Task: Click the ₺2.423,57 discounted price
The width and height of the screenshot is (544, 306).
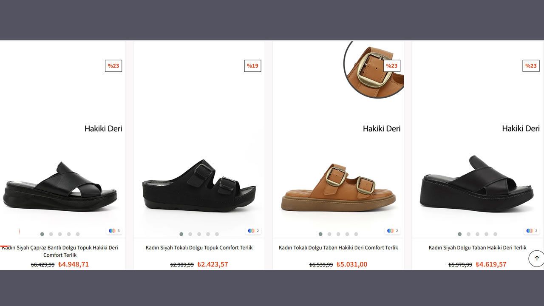Action: click(213, 264)
